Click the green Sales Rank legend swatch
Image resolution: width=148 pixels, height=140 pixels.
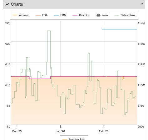[x=117, y=15]
